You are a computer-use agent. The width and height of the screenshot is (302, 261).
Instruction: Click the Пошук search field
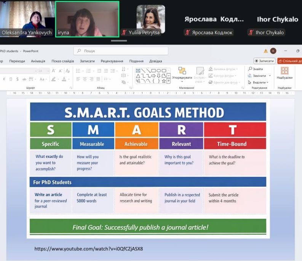click(121, 51)
